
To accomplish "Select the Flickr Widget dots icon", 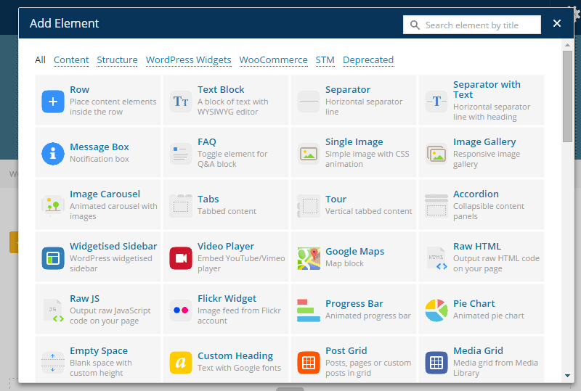I will [x=181, y=310].
